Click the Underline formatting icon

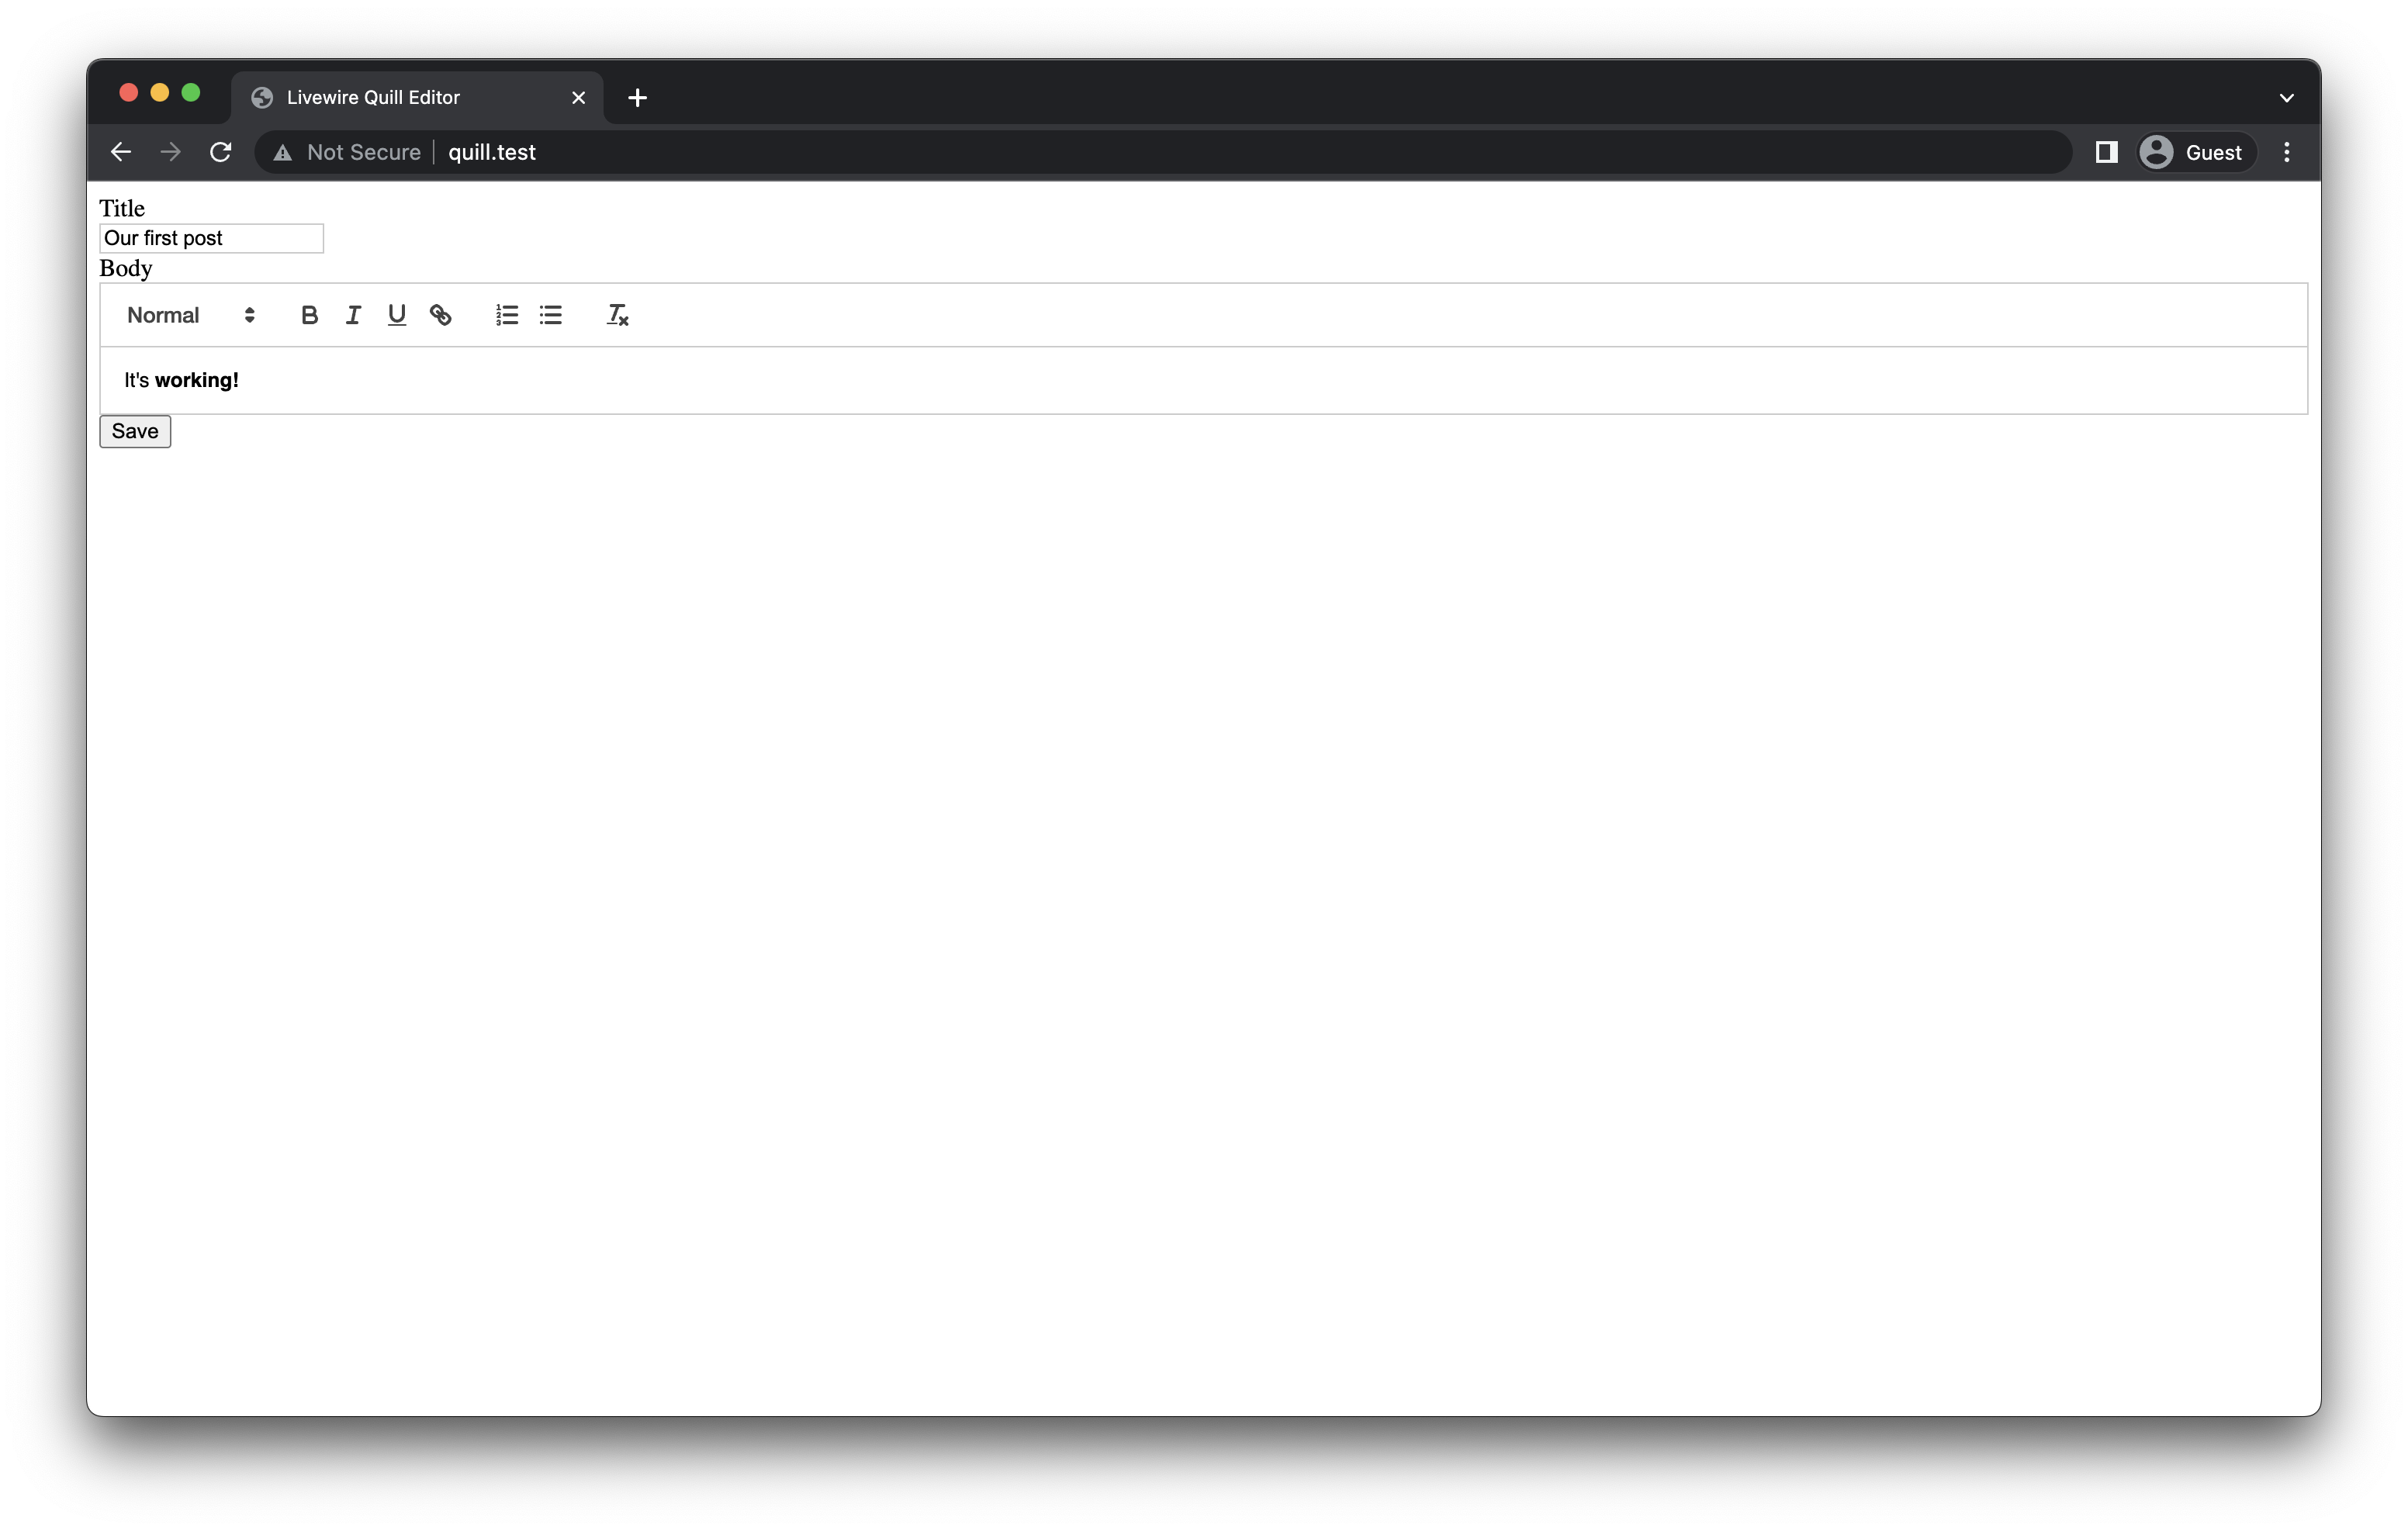pos(393,316)
